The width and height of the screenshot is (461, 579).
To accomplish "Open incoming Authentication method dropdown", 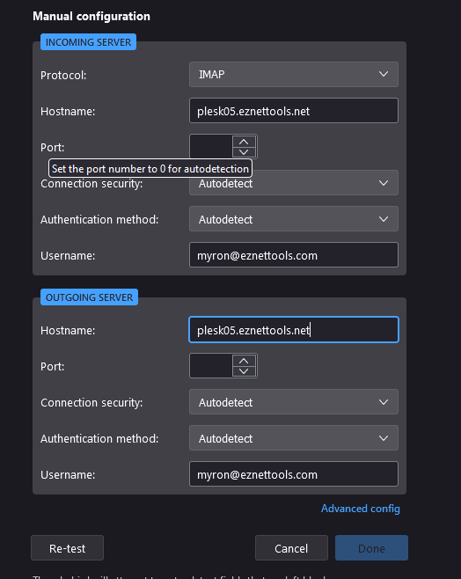I will click(x=294, y=219).
